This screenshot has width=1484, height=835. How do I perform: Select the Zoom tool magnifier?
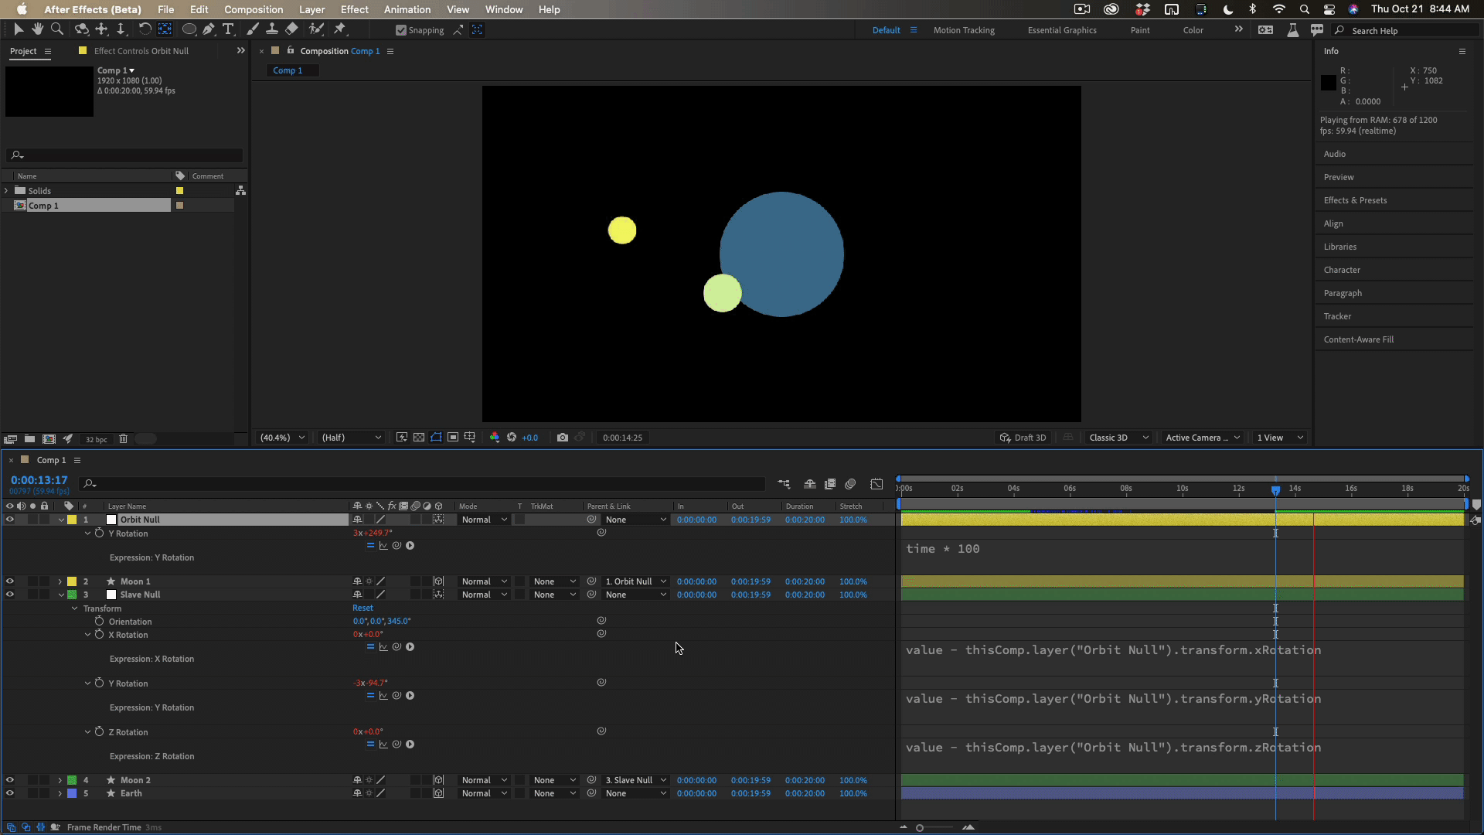coord(56,29)
